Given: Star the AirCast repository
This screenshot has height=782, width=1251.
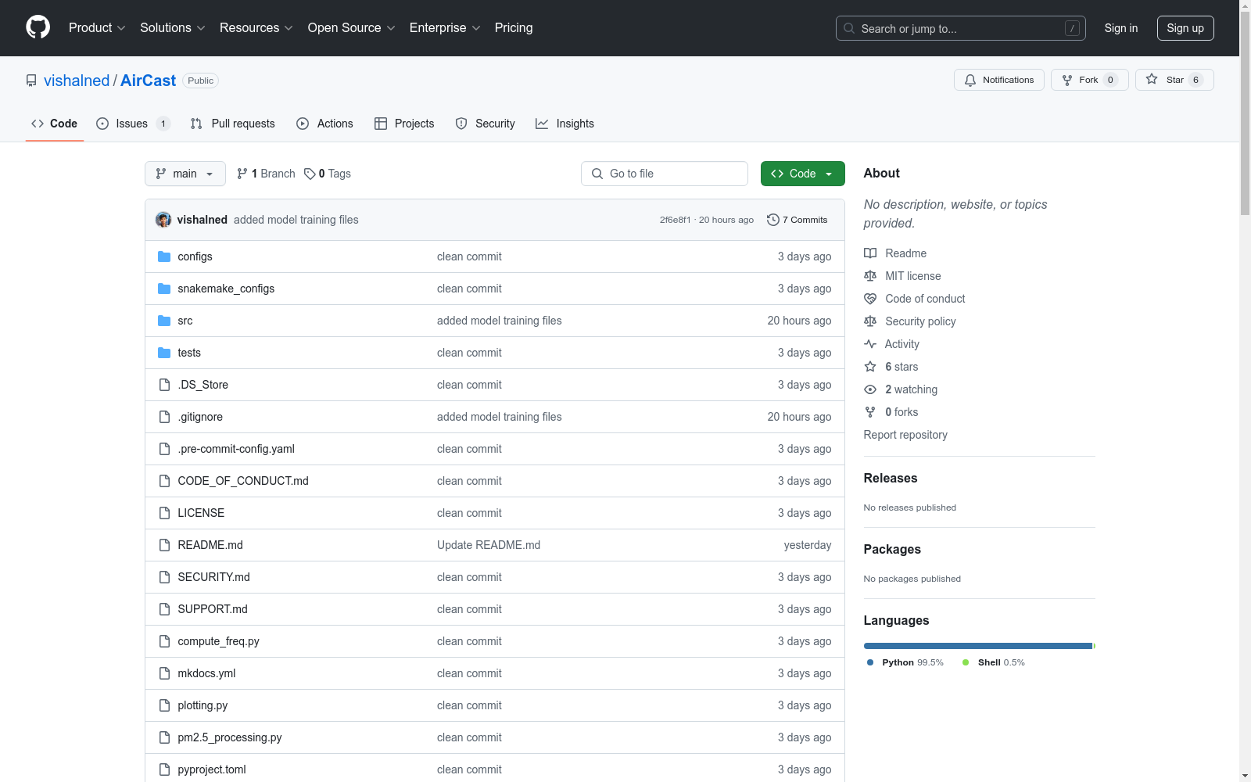Looking at the screenshot, I should click(x=1174, y=80).
